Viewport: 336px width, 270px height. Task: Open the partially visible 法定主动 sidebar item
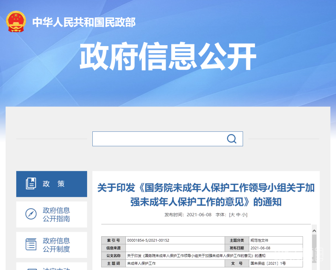pyautogui.click(x=56, y=268)
